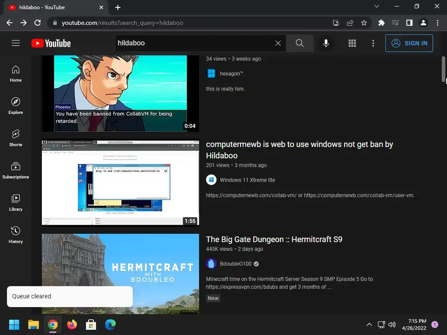Open a new browser tab
The width and height of the screenshot is (447, 335).
118,7
